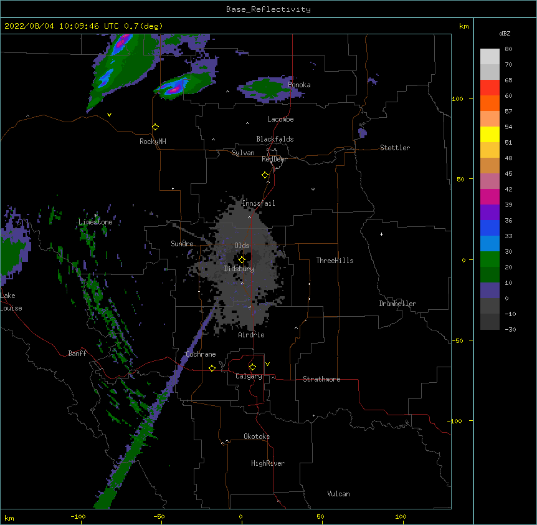Click the white plus marker north of Drumheller
Image resolution: width=537 pixels, height=525 pixels.
point(381,234)
